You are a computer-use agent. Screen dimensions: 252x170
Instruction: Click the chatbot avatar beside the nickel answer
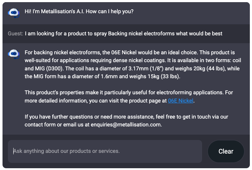pyautogui.click(x=14, y=54)
